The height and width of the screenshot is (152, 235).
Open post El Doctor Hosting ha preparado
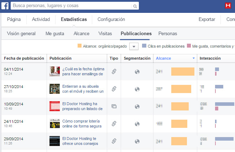coord(83,106)
